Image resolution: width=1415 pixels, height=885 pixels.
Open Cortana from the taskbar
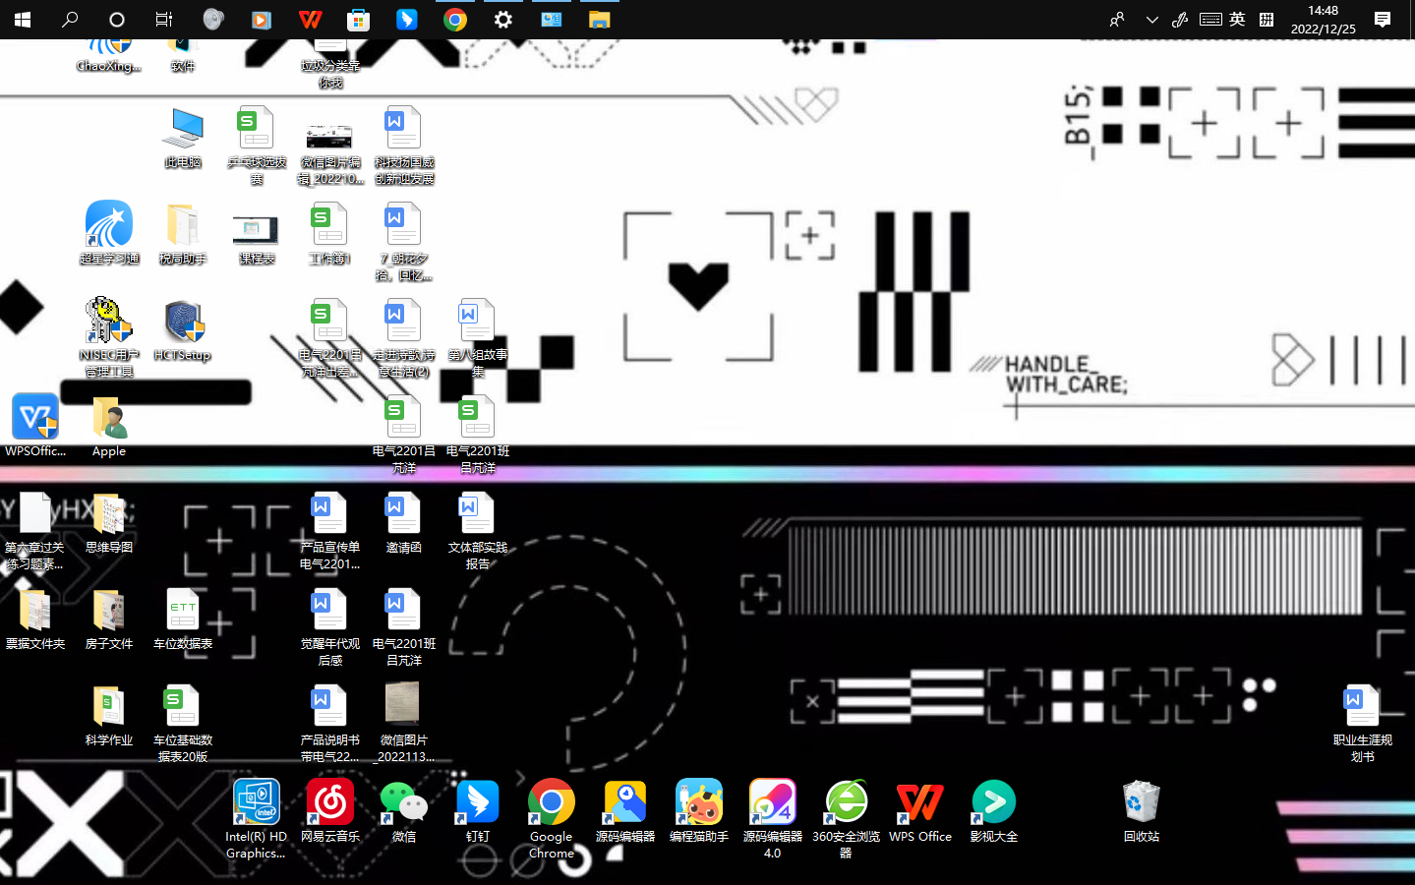(117, 20)
